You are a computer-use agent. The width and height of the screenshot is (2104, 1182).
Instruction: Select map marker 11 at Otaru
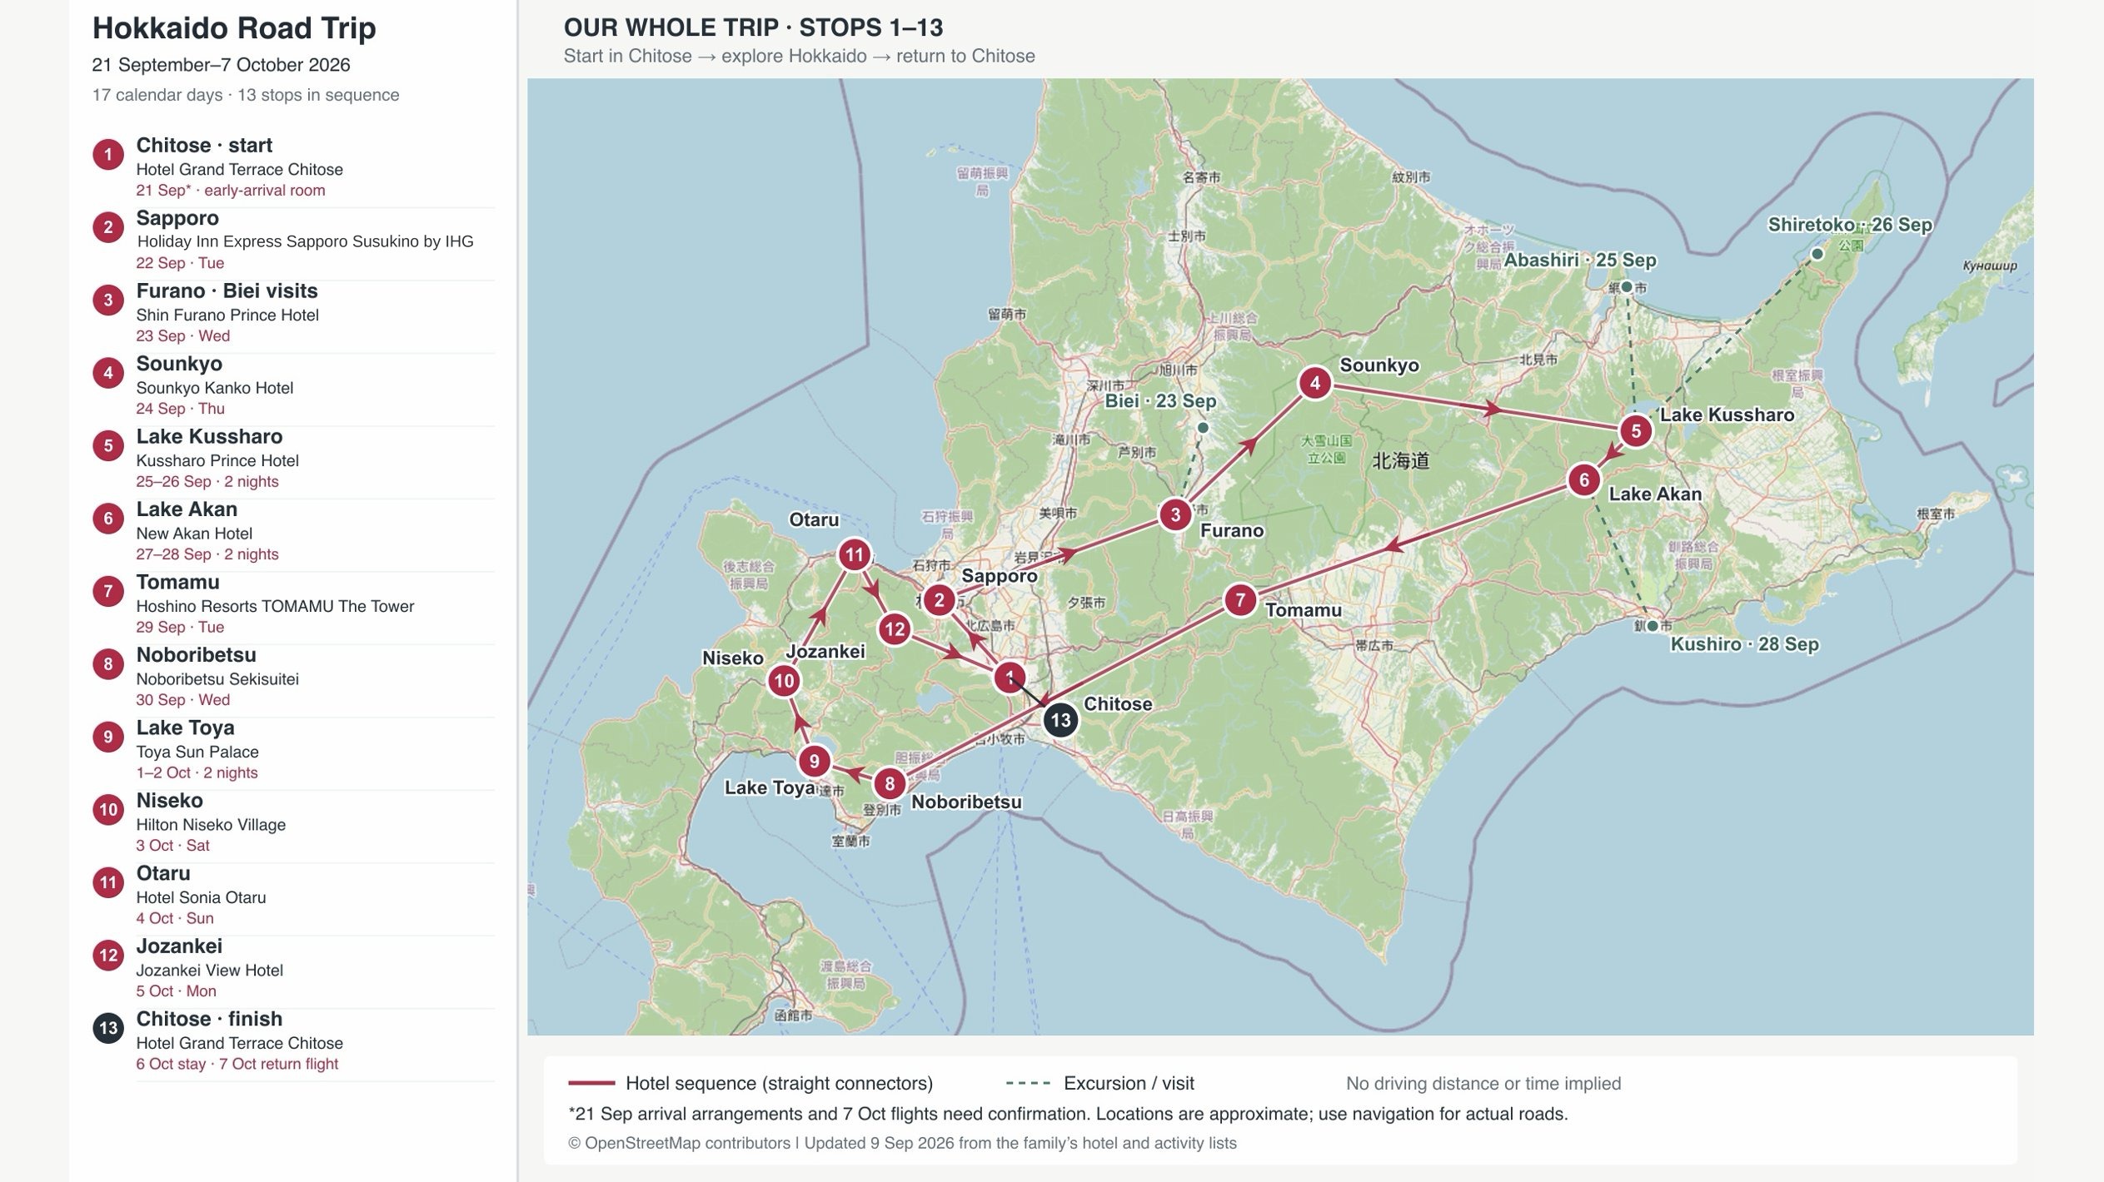click(854, 555)
